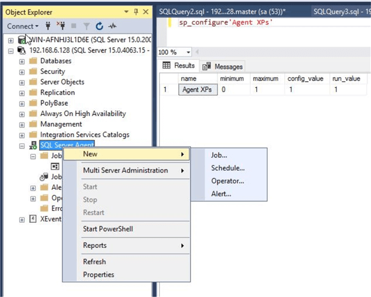Image resolution: width=371 pixels, height=297 pixels.
Task: Select Operator... in the New submenu
Action: click(229, 181)
